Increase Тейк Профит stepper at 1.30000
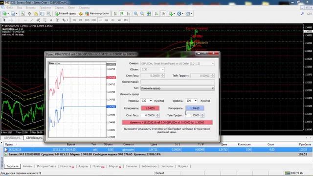 [x=202, y=114]
